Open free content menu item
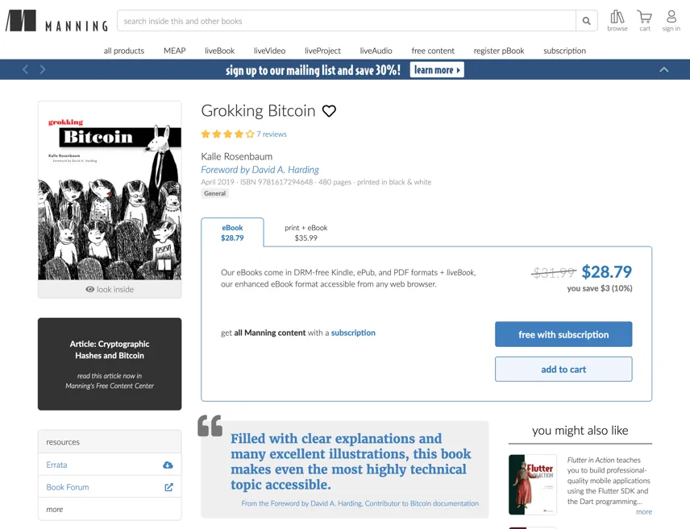This screenshot has height=529, width=690. coord(433,51)
